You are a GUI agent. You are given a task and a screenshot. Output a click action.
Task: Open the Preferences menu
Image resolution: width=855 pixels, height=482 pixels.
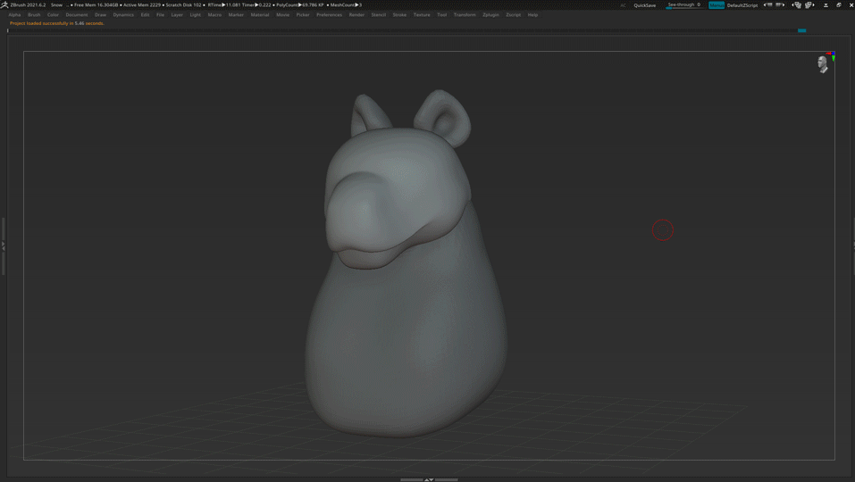click(x=330, y=14)
